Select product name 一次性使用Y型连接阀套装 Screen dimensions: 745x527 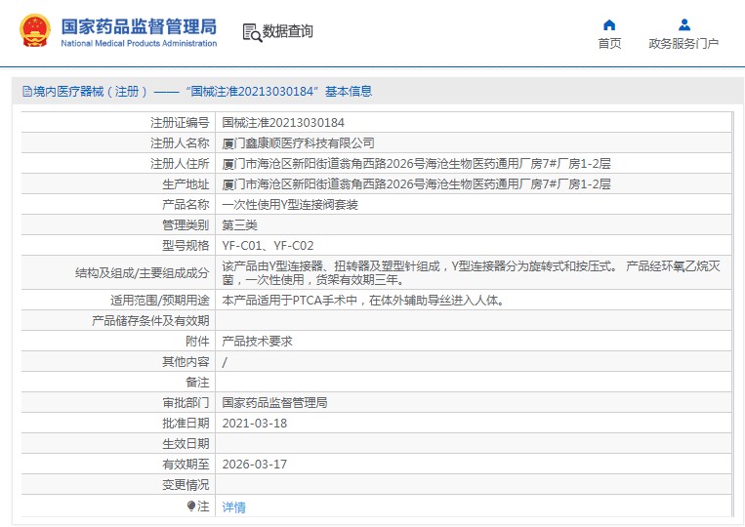(290, 205)
